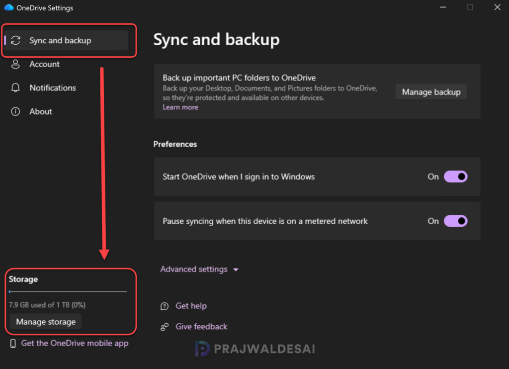This screenshot has height=369, width=509.
Task: Minimize the OneDrive Settings window
Action: point(443,7)
